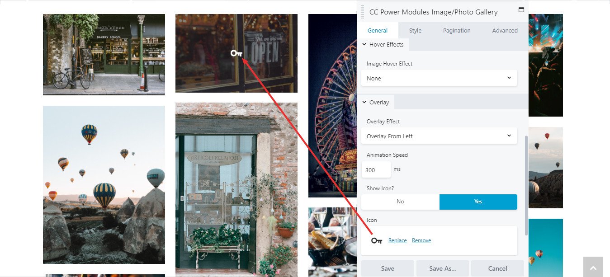
Task: Open the Advanced tab
Action: (x=505, y=30)
